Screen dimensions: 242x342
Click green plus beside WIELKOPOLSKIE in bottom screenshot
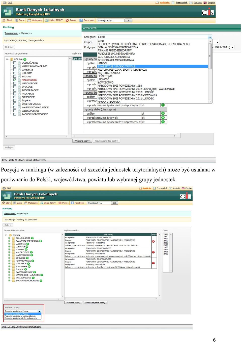coord(33,278)
